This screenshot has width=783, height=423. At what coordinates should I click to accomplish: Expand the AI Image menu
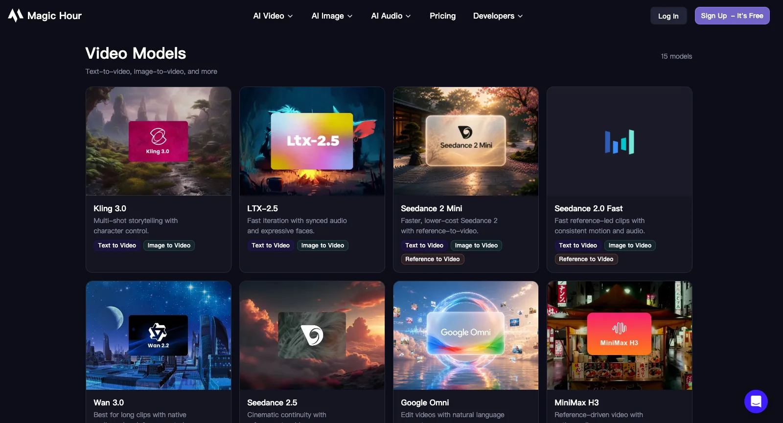click(332, 16)
